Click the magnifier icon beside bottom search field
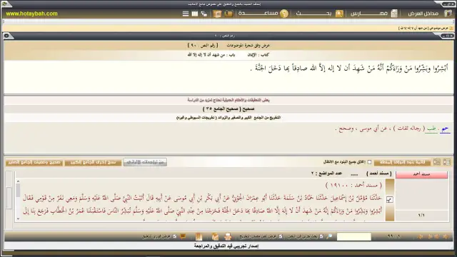Viewport: 457px width, 257px height. pyautogui.click(x=329, y=236)
